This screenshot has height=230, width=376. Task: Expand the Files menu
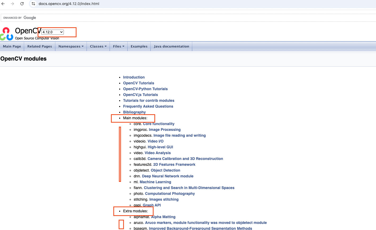pyautogui.click(x=119, y=46)
